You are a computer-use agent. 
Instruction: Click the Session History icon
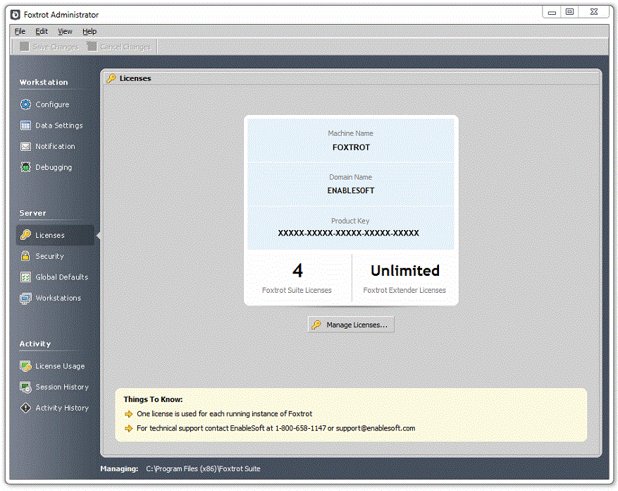click(x=25, y=387)
